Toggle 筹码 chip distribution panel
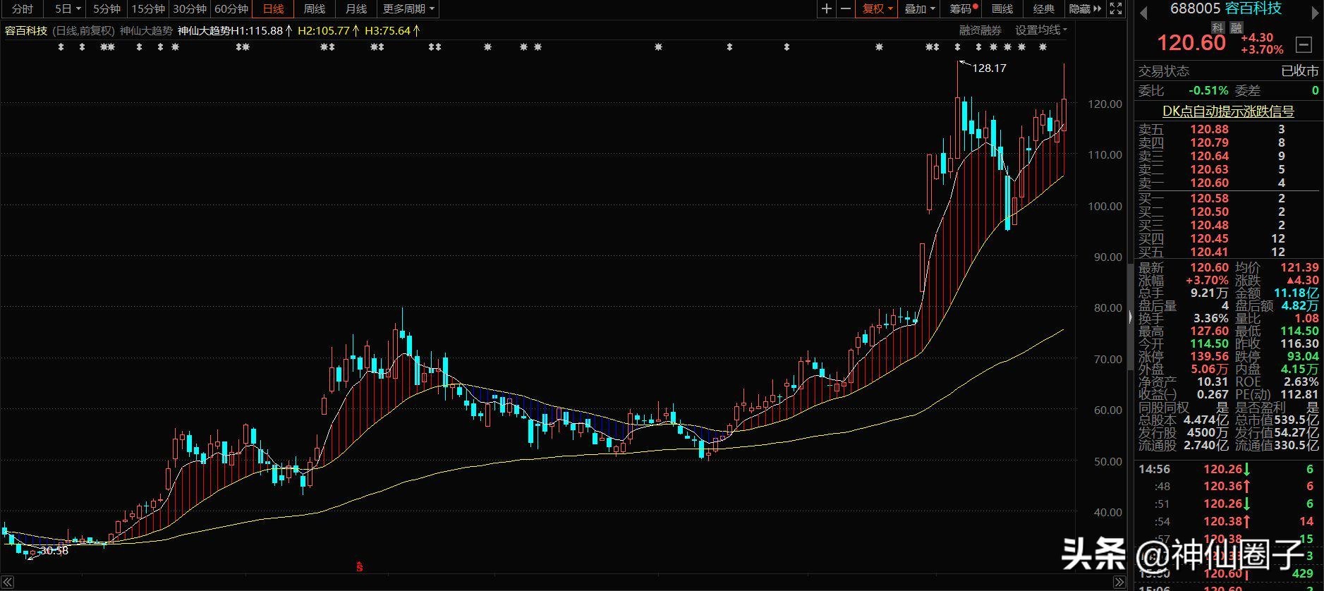 963,8
